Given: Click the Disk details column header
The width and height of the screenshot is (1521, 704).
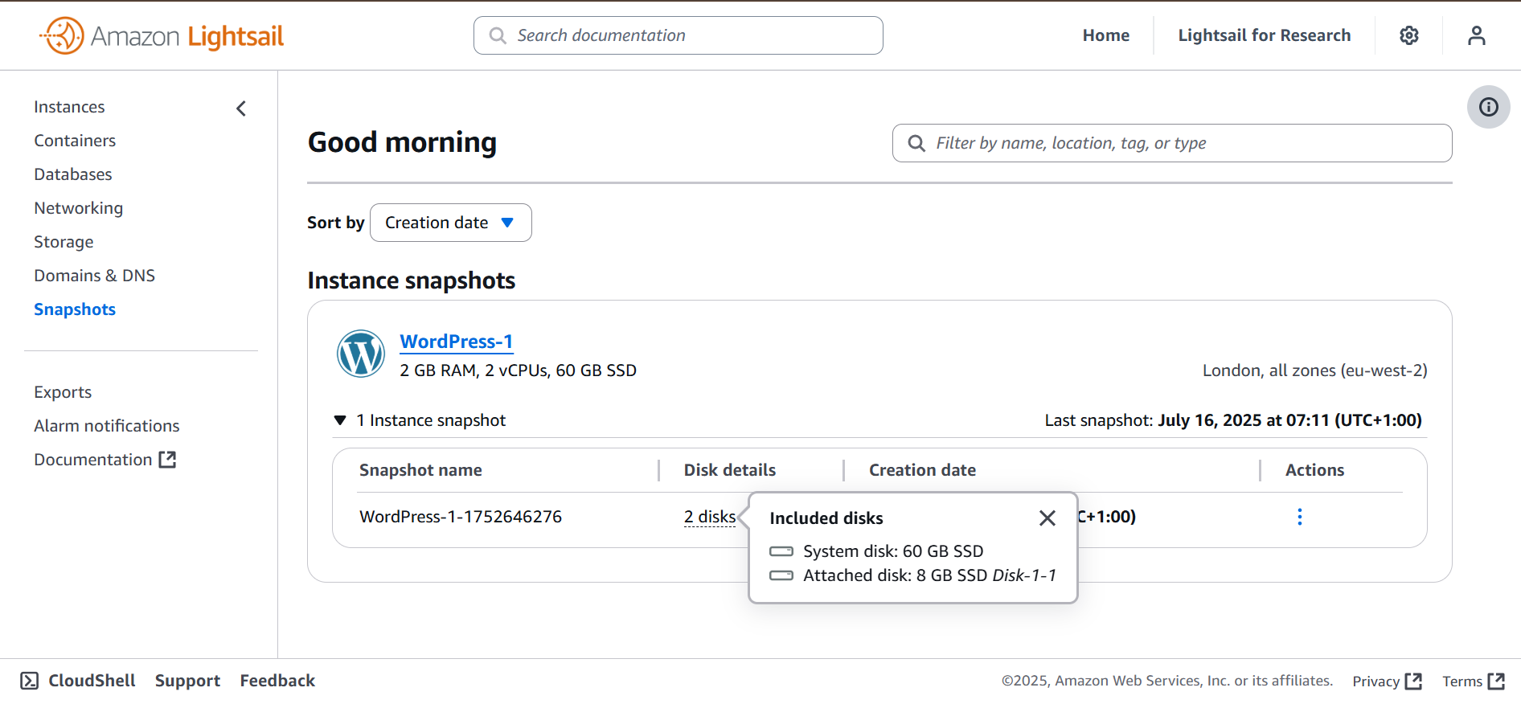Looking at the screenshot, I should coord(730,470).
